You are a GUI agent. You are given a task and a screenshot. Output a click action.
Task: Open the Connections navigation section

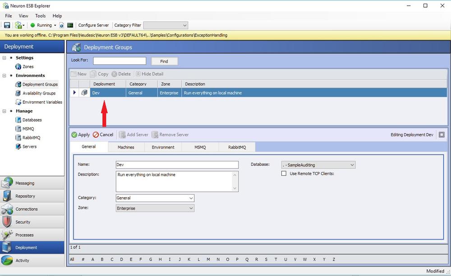pyautogui.click(x=32, y=209)
